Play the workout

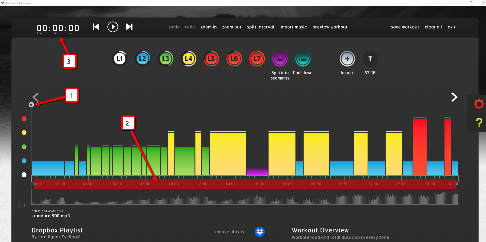click(113, 27)
